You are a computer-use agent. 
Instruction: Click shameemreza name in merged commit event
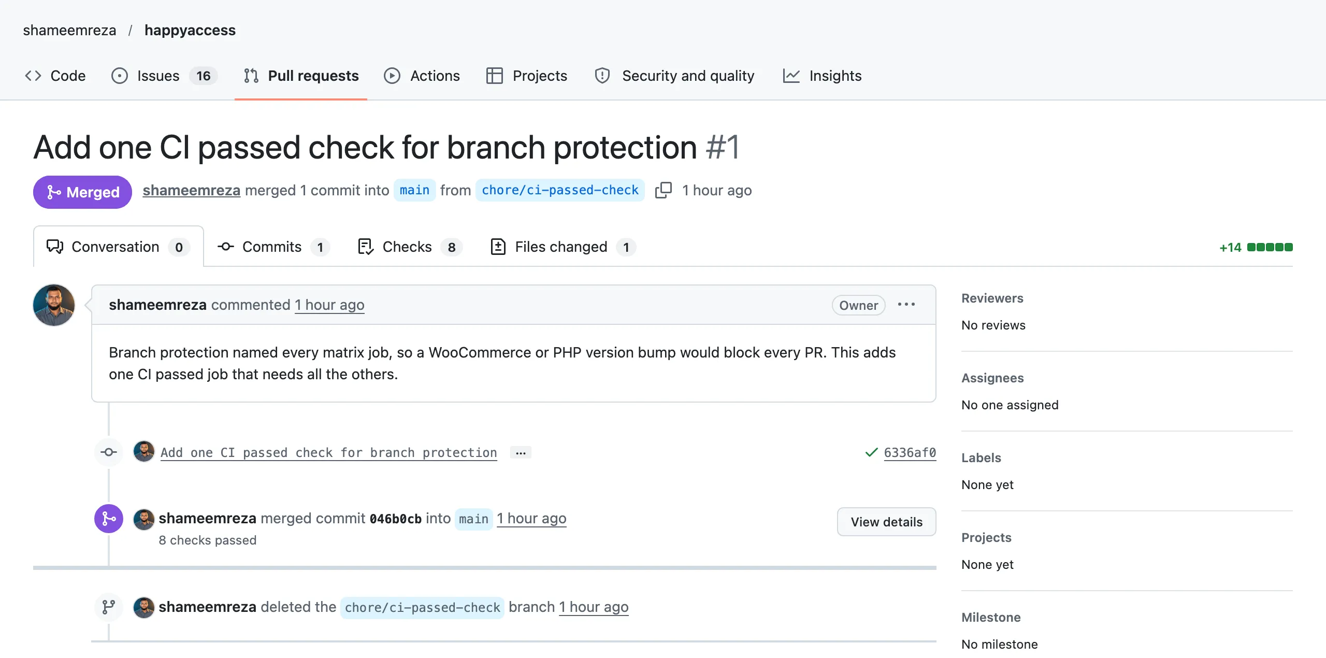pos(207,518)
